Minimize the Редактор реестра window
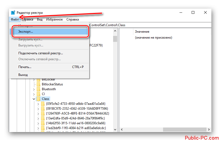The height and width of the screenshot is (141, 220). (x=181, y=12)
